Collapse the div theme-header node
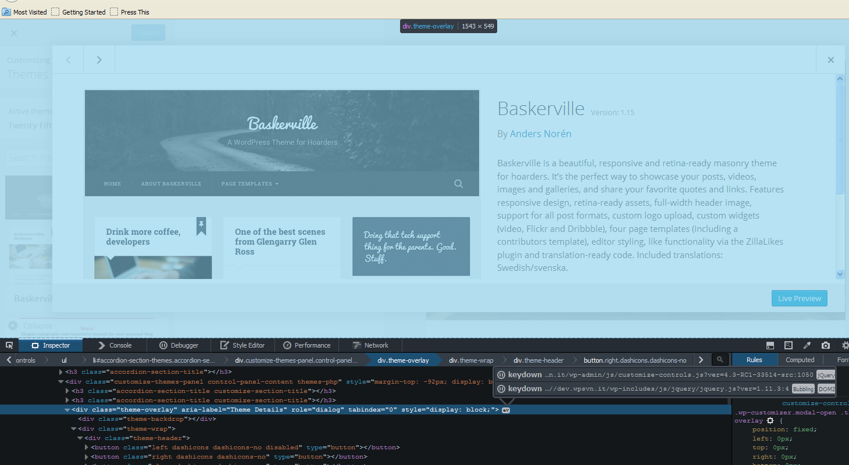 (x=80, y=438)
